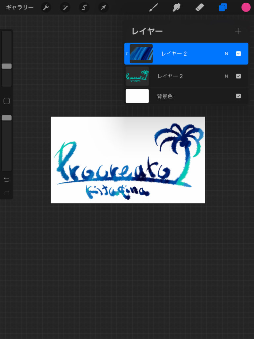Undo the last action with the arrow
Screen dimensions: 254x339
tap(7, 179)
